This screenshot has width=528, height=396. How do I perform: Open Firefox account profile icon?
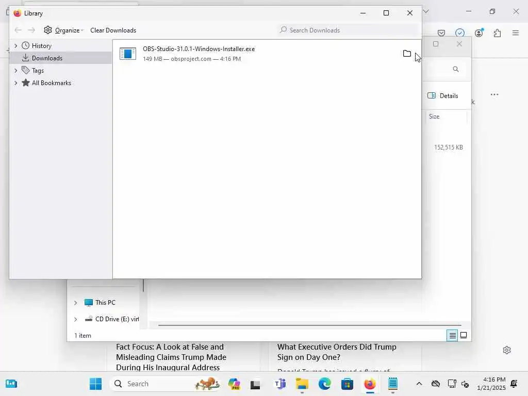pos(479,33)
